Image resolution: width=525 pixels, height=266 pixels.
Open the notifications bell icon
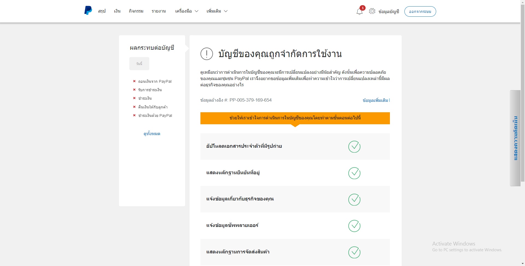tap(359, 12)
